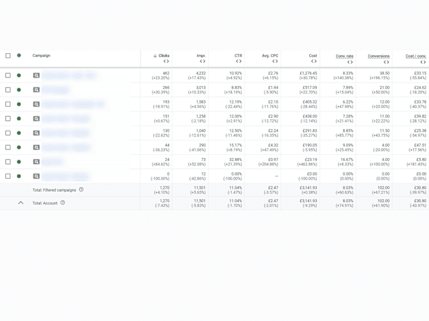Expand comparison arrows under Impr. column

coord(203,61)
